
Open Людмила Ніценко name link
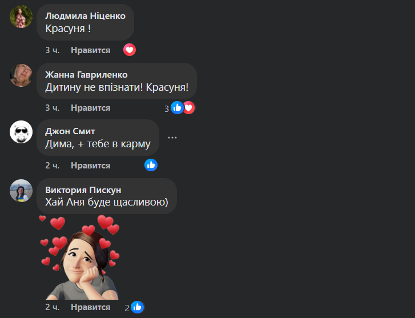(x=85, y=16)
